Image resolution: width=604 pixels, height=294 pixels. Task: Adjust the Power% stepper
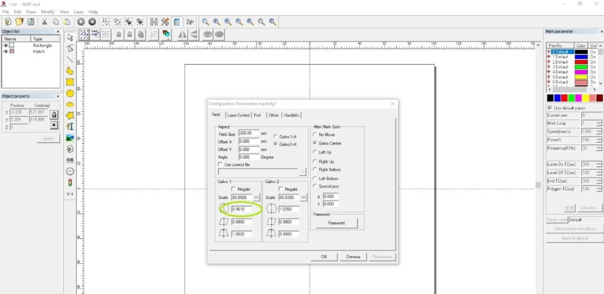(599, 140)
